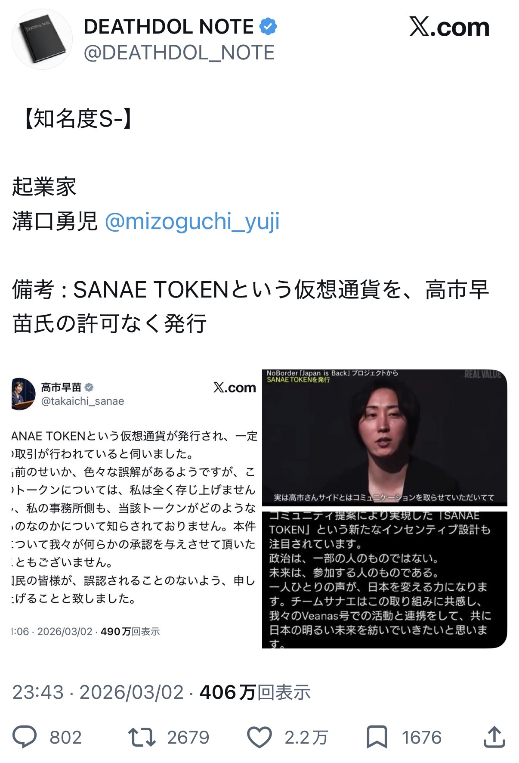Like the post with heart icon

coord(259,737)
